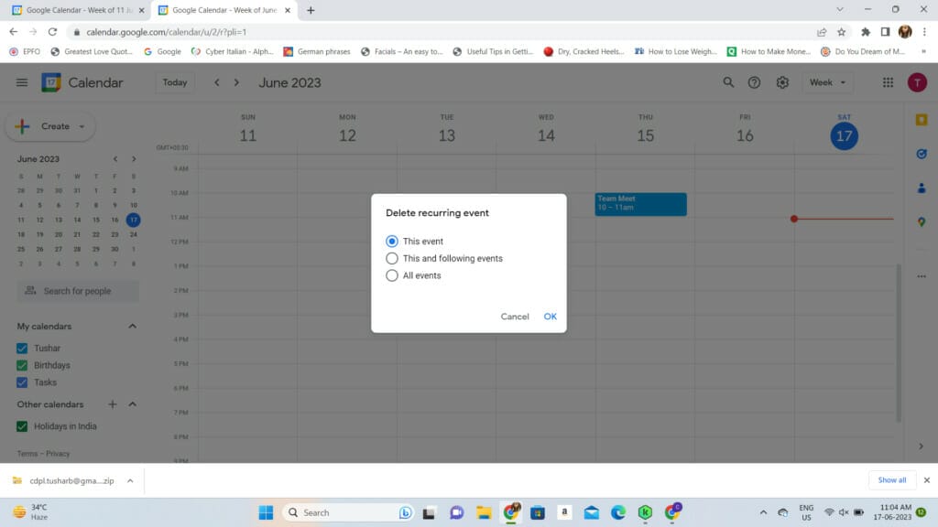Screen dimensions: 938x527
Task: Click the Google Calendar logo
Action: (x=51, y=82)
